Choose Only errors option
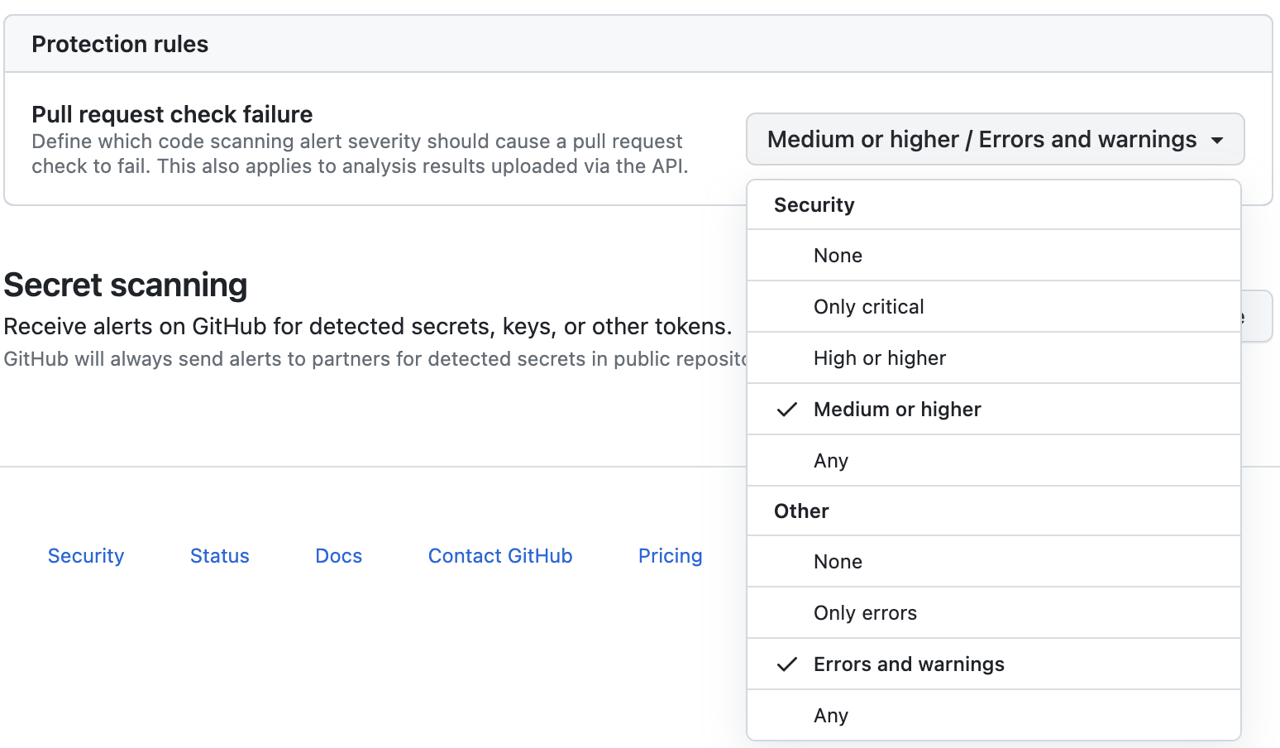1280x748 pixels. tap(994, 613)
